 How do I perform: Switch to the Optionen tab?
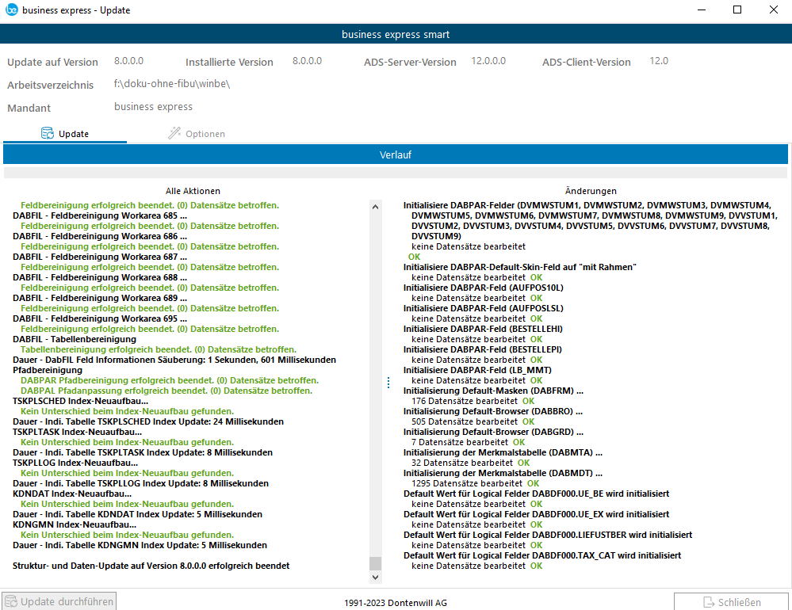click(x=205, y=134)
